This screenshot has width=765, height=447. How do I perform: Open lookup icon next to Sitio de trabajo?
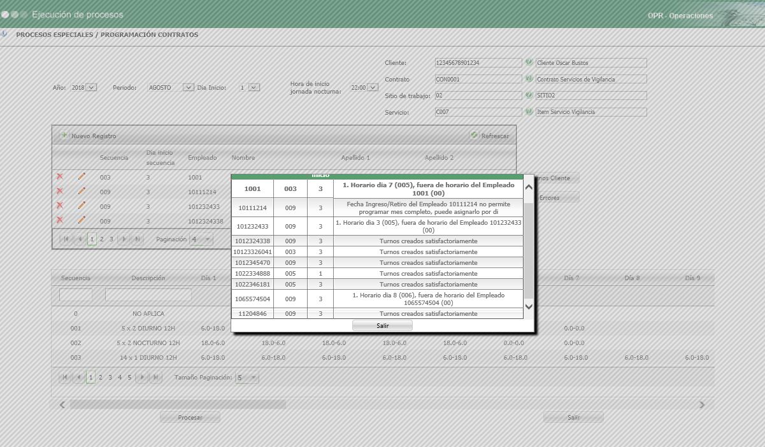pos(529,95)
